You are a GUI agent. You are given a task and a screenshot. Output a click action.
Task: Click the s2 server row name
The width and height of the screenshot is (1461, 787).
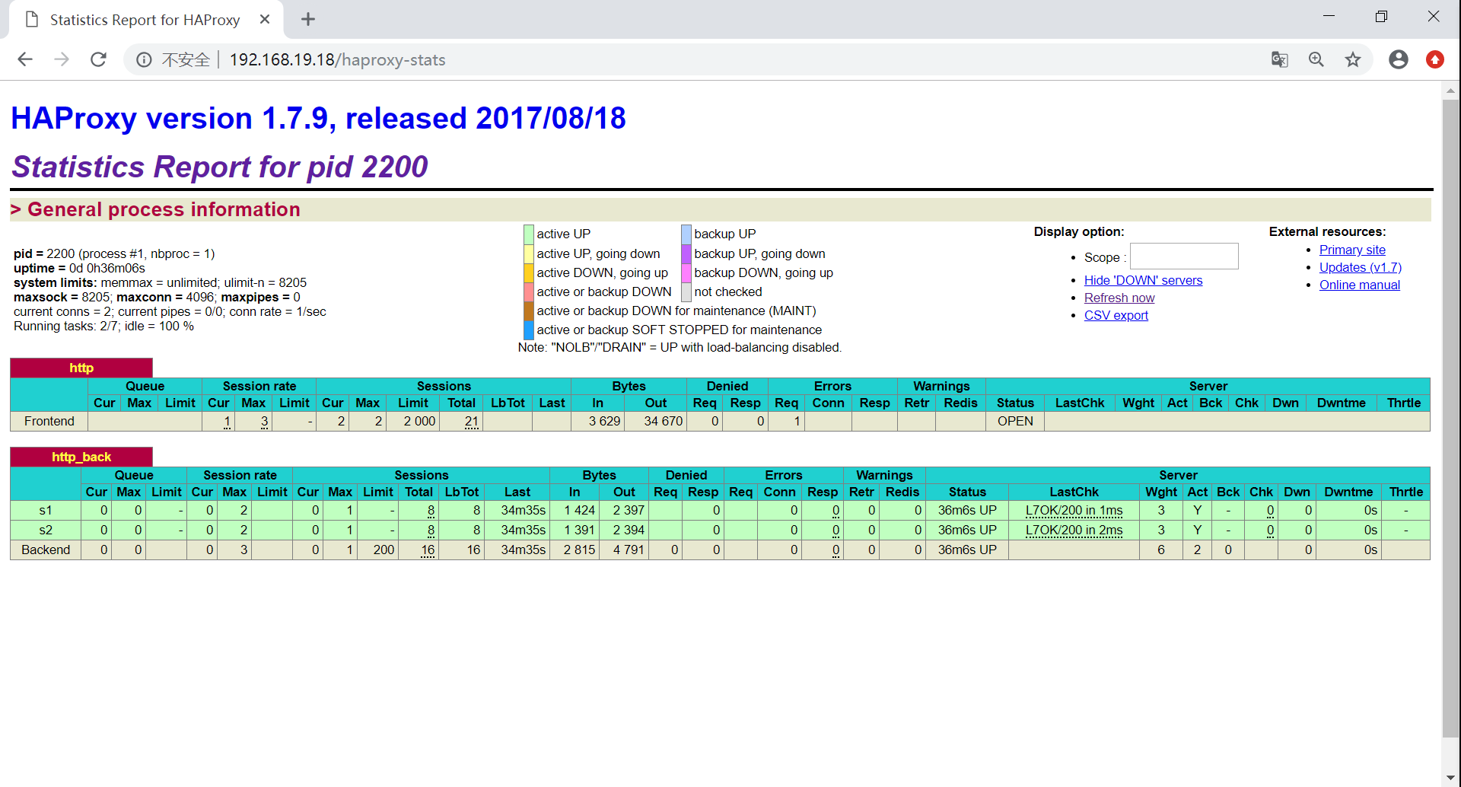pos(46,530)
